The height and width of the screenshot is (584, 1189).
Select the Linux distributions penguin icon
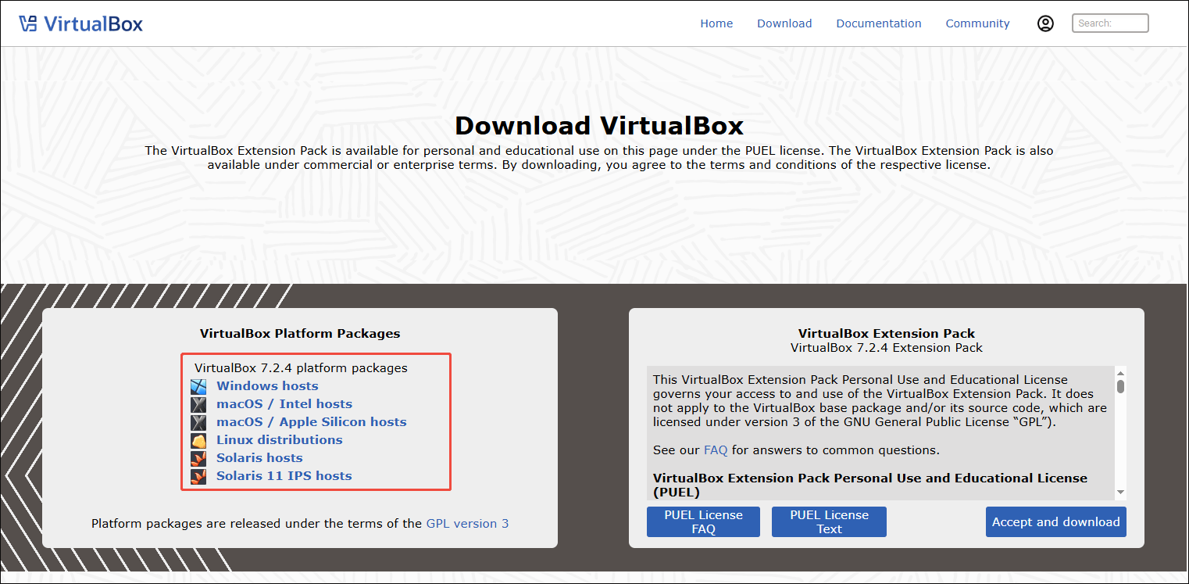pos(198,440)
